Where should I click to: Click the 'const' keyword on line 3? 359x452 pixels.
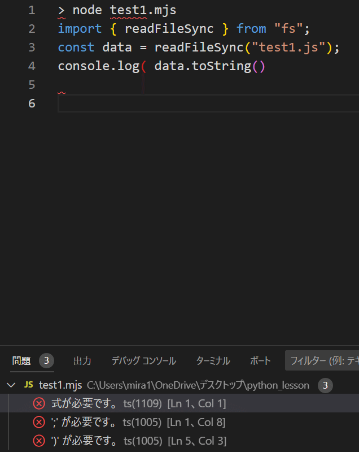point(76,48)
